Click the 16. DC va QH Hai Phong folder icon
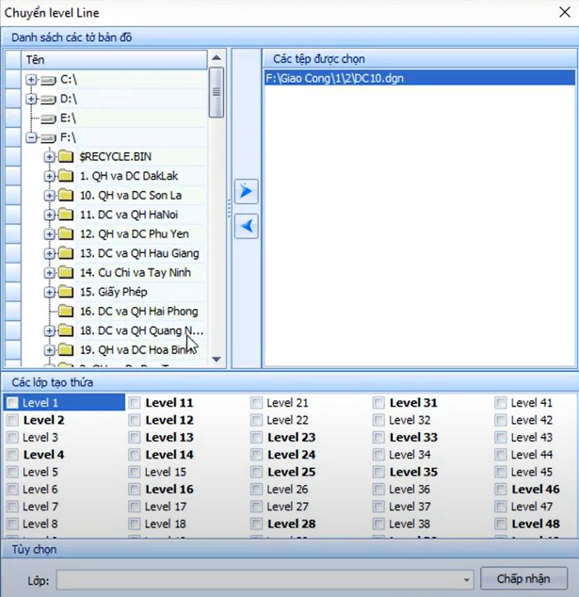The width and height of the screenshot is (579, 597). (x=67, y=311)
